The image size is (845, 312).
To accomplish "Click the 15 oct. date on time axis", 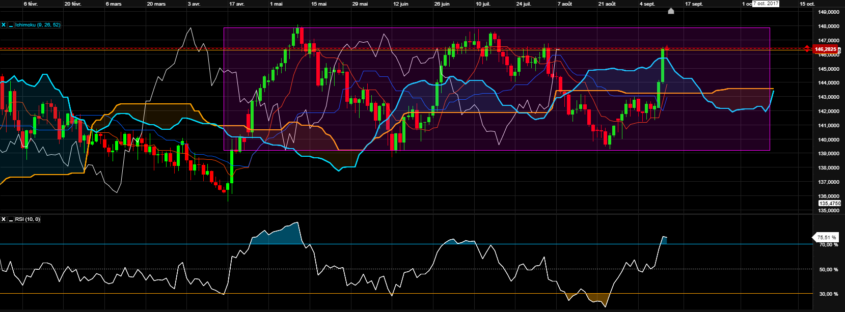I will click(807, 4).
